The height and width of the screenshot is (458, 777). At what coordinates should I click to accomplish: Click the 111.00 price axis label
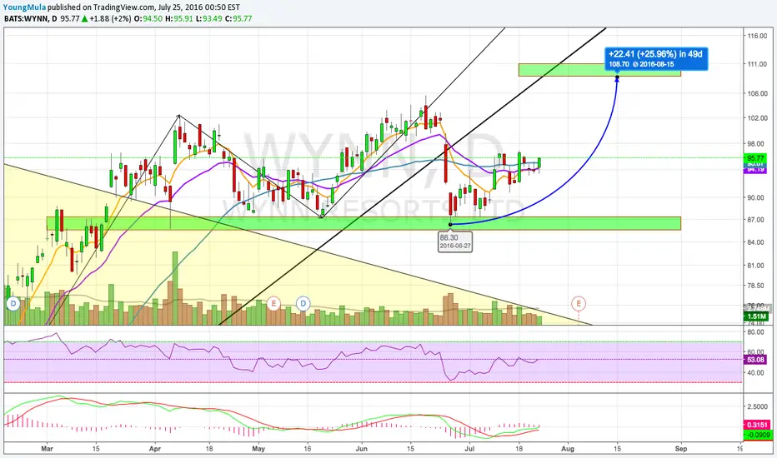[x=758, y=64]
